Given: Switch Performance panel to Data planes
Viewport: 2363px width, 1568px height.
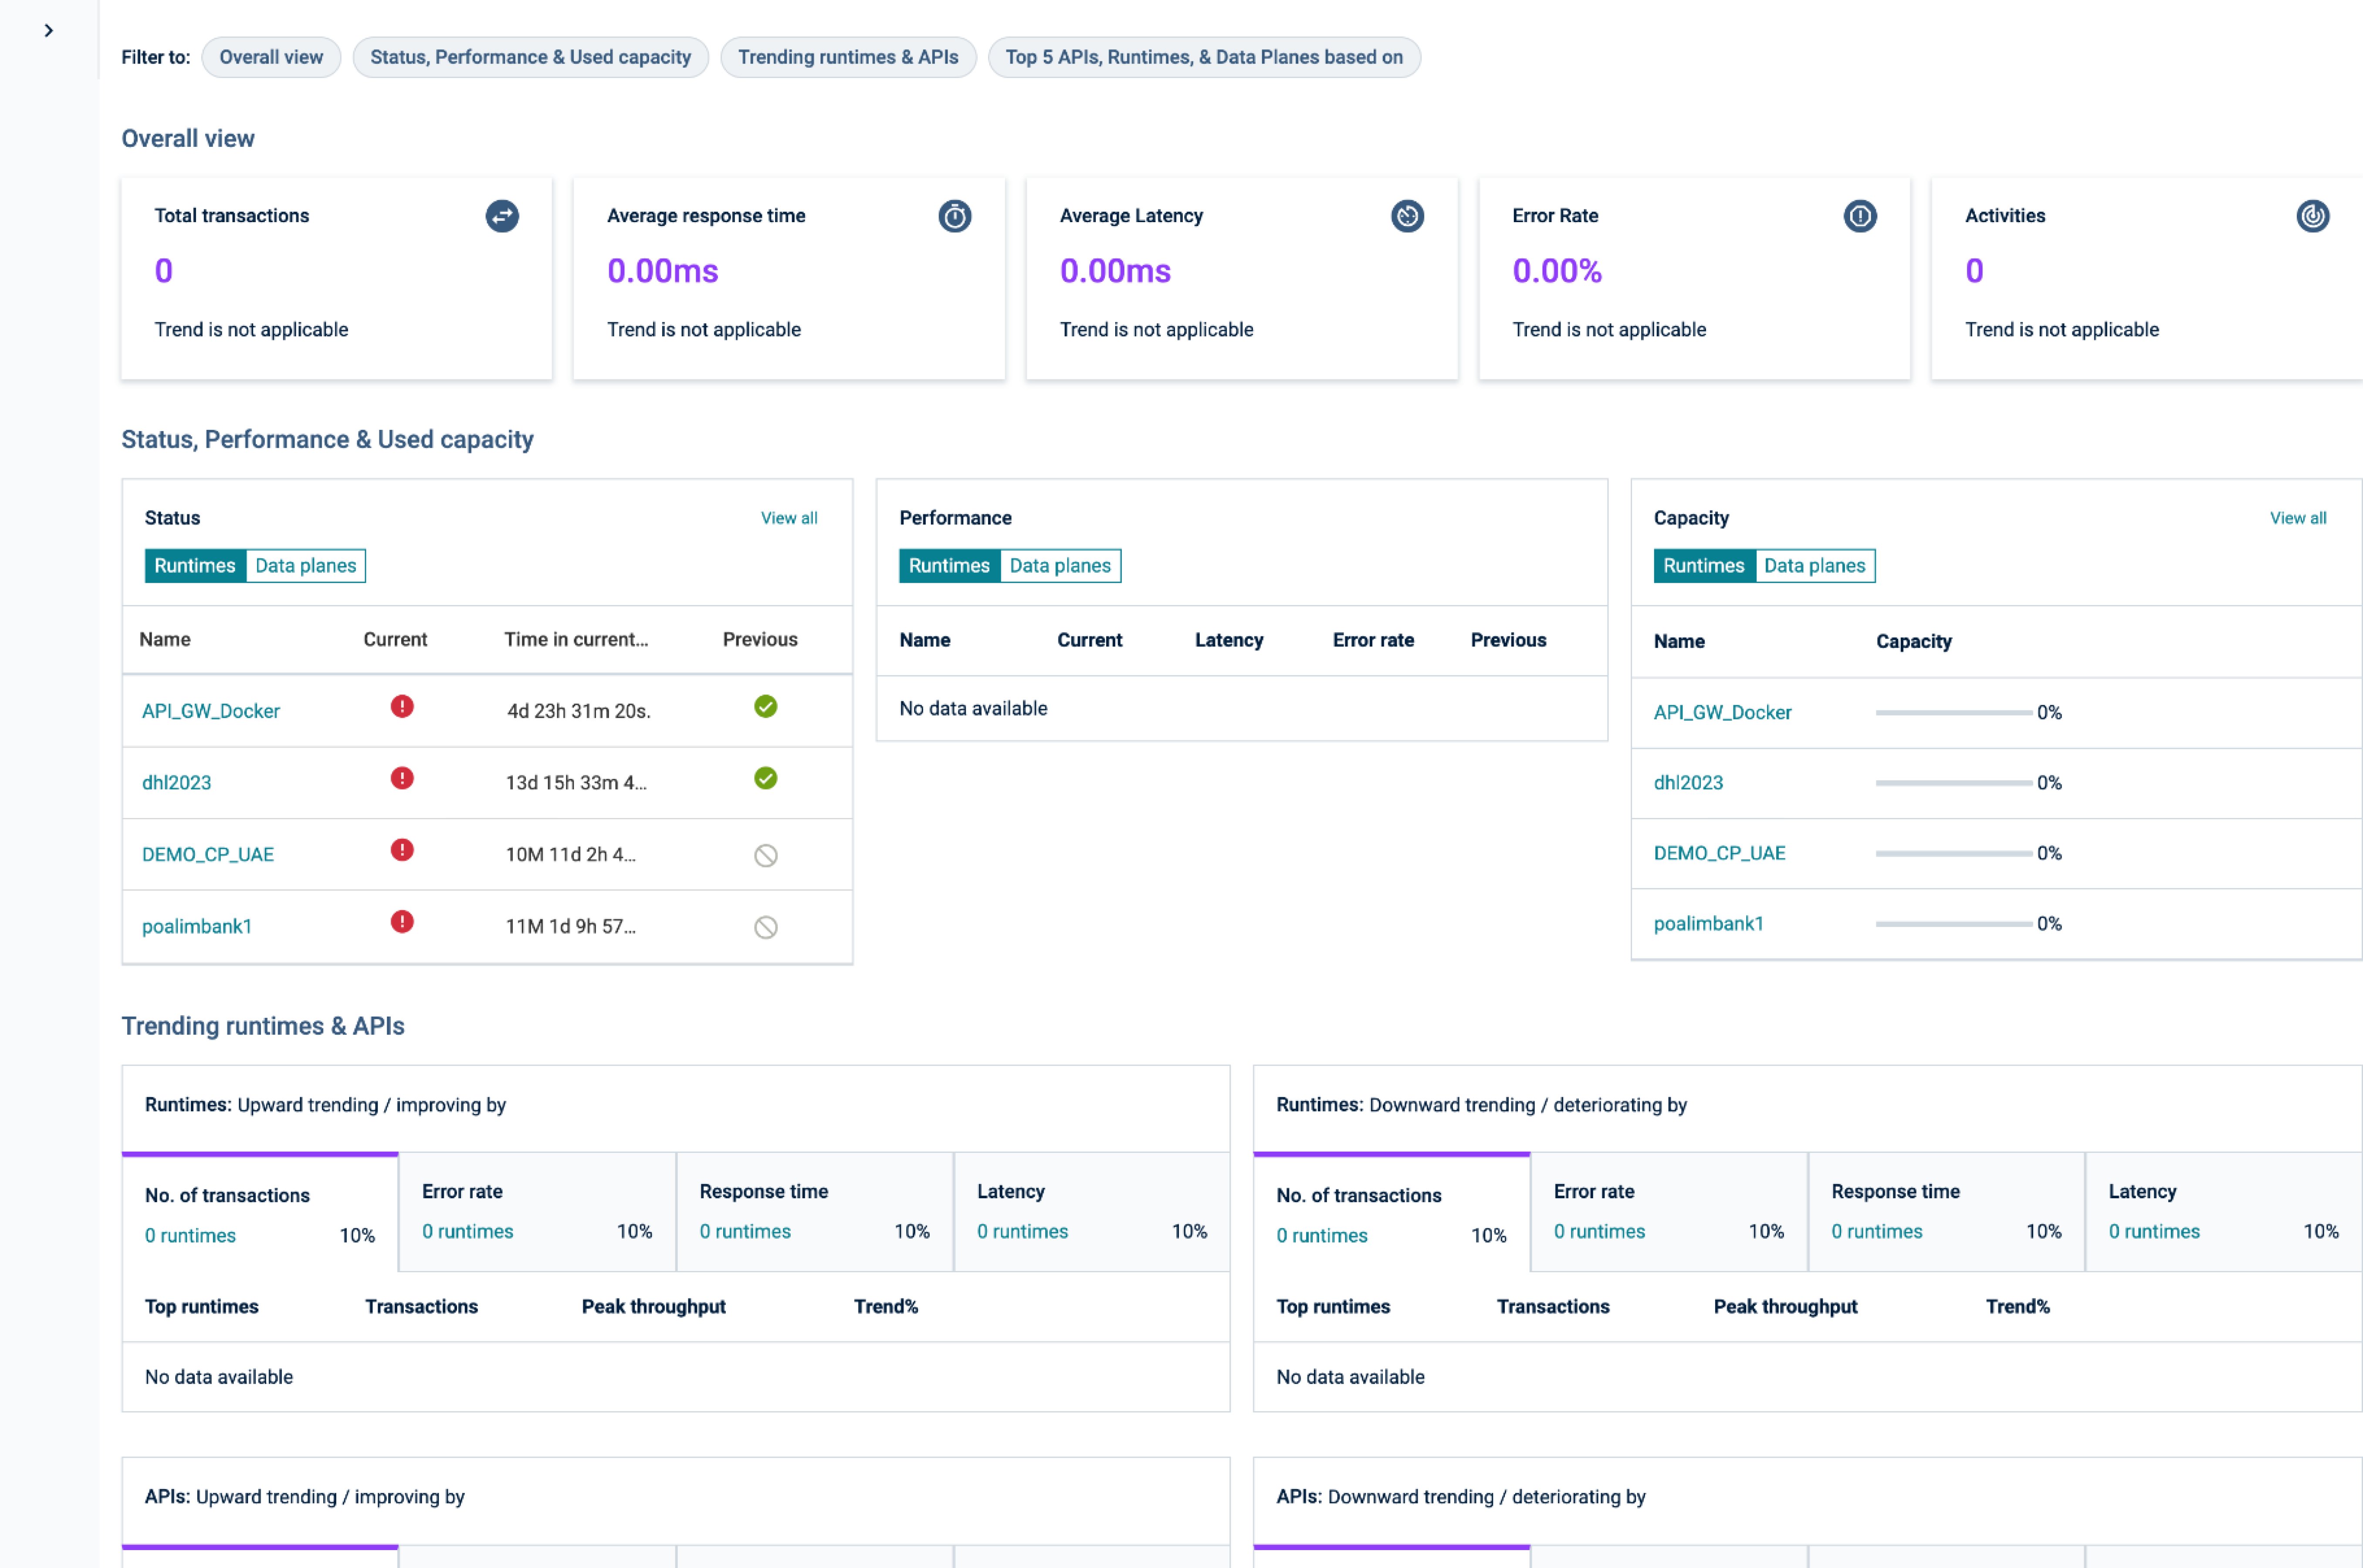Looking at the screenshot, I should (1060, 566).
